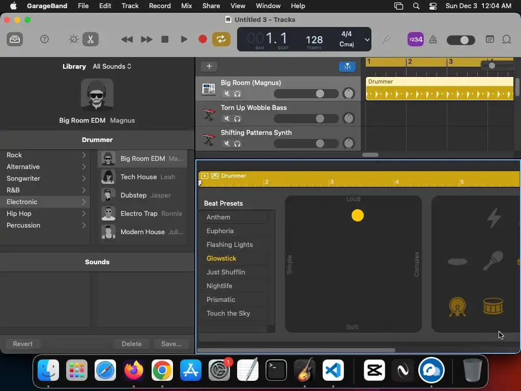This screenshot has height=391, width=521.
Task: Adjust Torn Up Wobble Bass volume slider
Action: [306, 119]
